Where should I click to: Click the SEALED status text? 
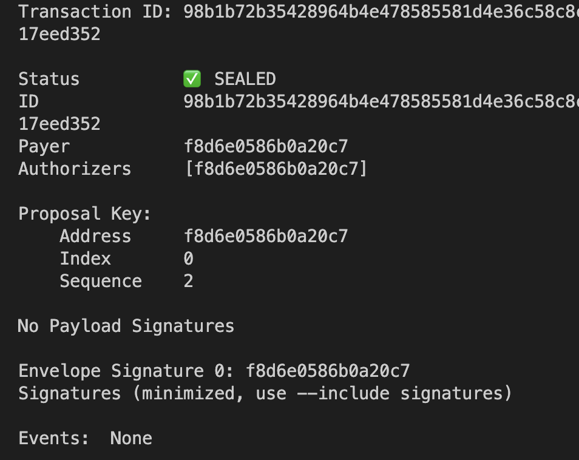245,79
